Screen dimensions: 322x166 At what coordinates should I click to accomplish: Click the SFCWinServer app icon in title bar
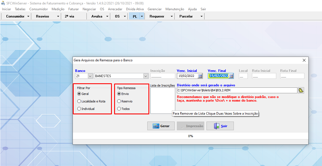point(3,3)
